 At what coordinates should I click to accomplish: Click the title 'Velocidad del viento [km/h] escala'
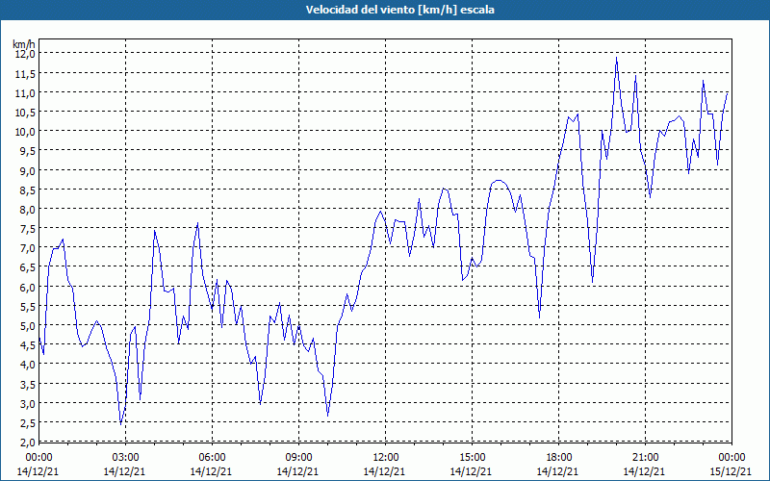click(399, 10)
